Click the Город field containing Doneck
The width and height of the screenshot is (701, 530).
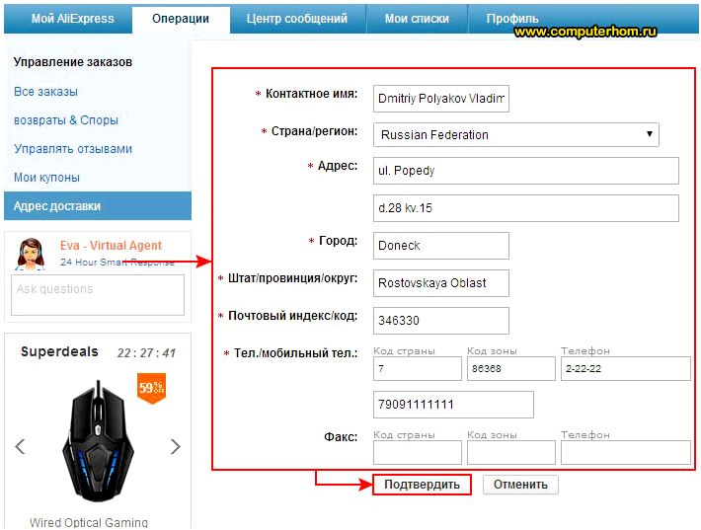(441, 246)
